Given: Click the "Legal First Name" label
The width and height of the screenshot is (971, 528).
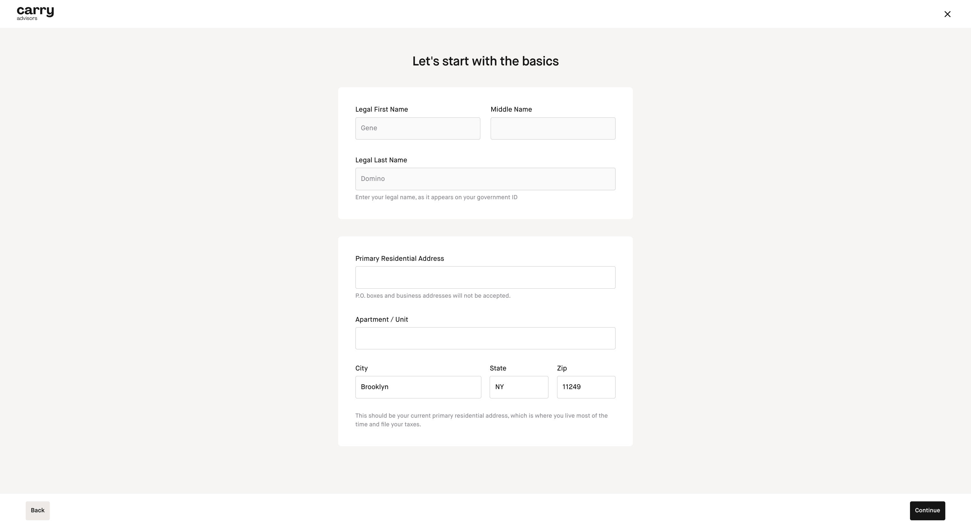Looking at the screenshot, I should click(x=381, y=110).
